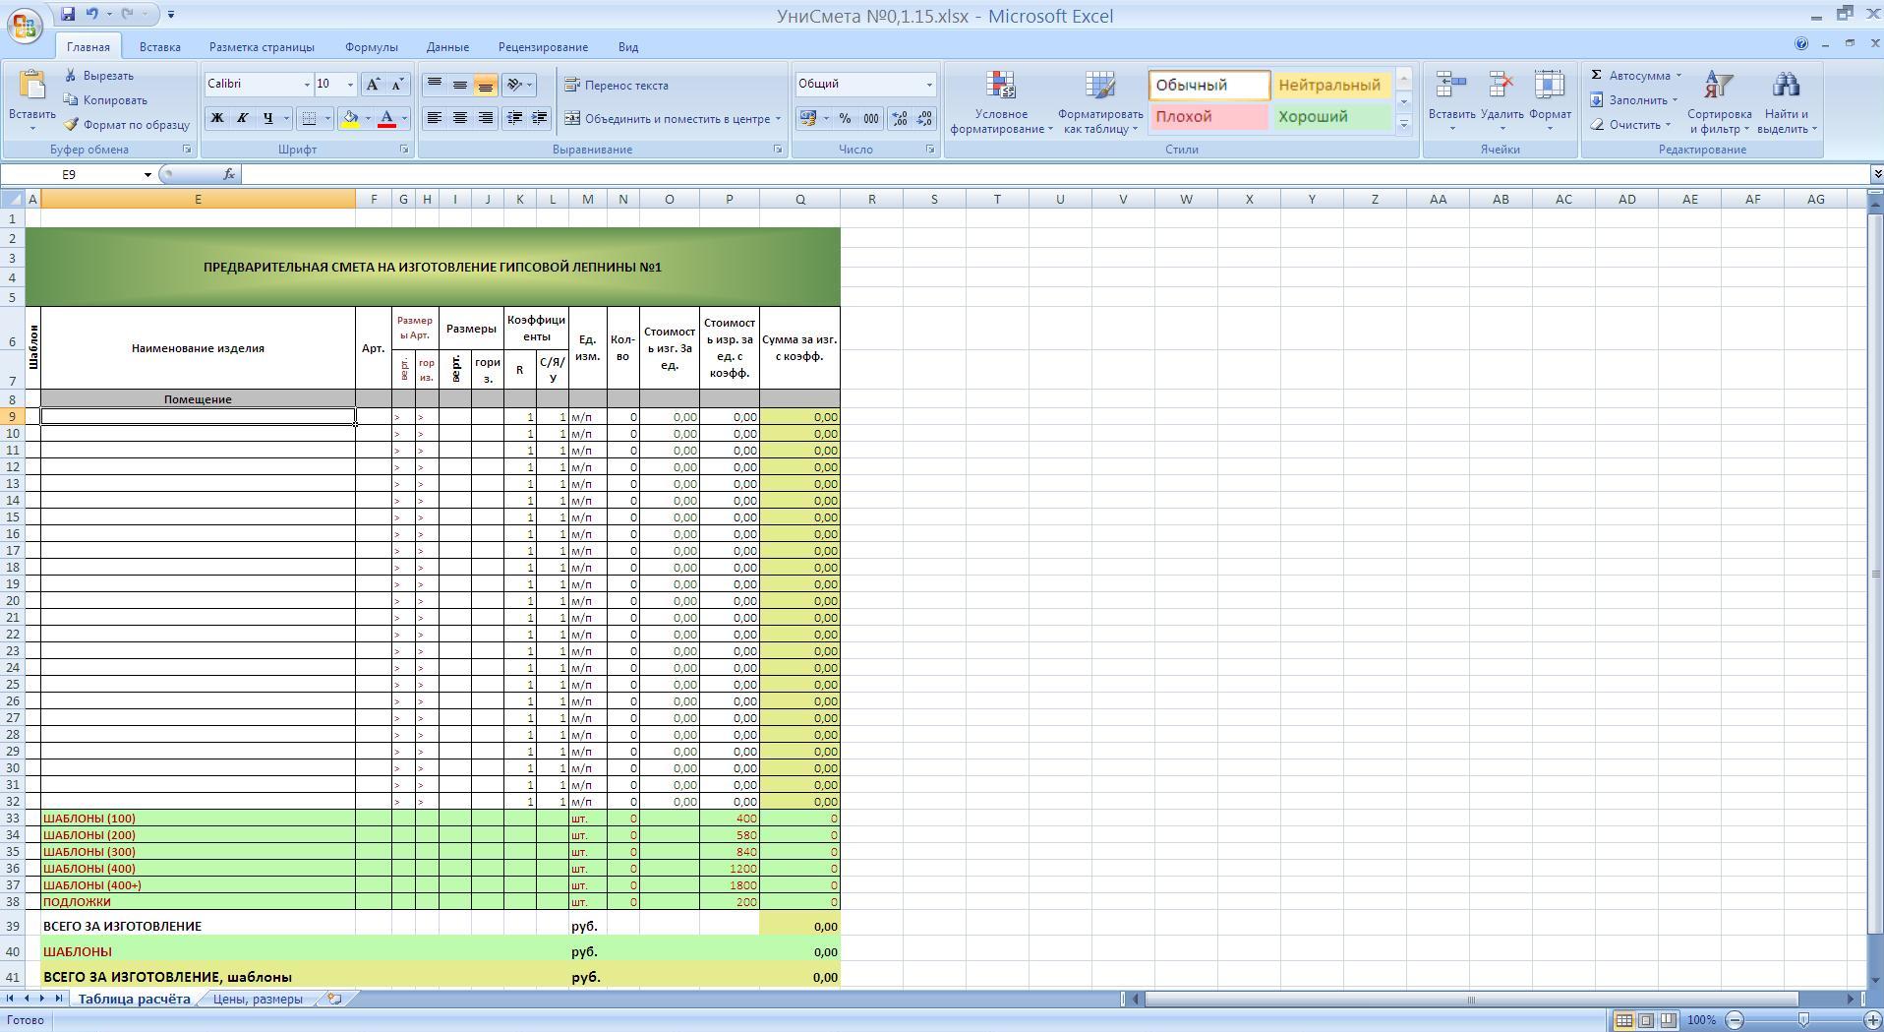
Task: Click the Name Box showing E9
Action: coord(70,174)
